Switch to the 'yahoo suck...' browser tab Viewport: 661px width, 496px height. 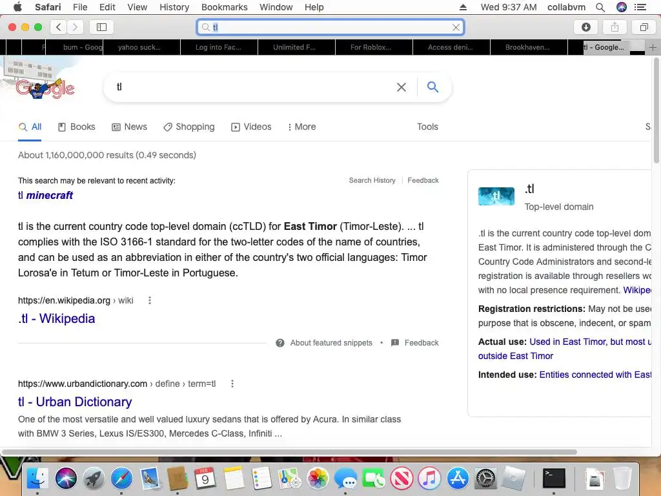point(142,47)
